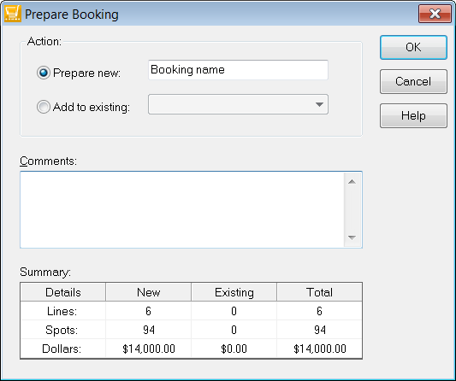Click the existing booking dropdown arrow
456x381 pixels.
[x=319, y=104]
